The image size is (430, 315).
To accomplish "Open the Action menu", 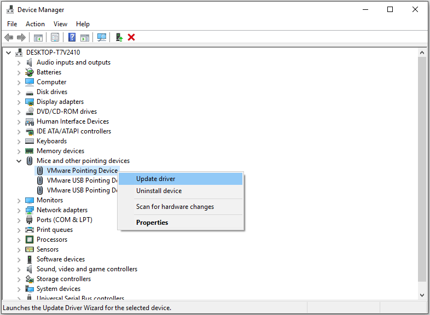I will (x=35, y=24).
